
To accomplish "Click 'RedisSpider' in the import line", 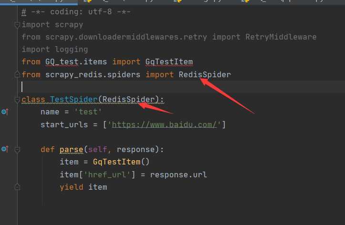I will 205,75.
